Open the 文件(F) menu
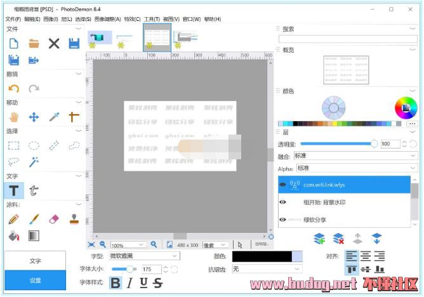This screenshot has width=424, height=297. (x=13, y=19)
